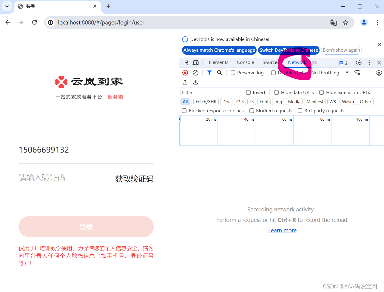Open the forward navigation arrow

21,22
